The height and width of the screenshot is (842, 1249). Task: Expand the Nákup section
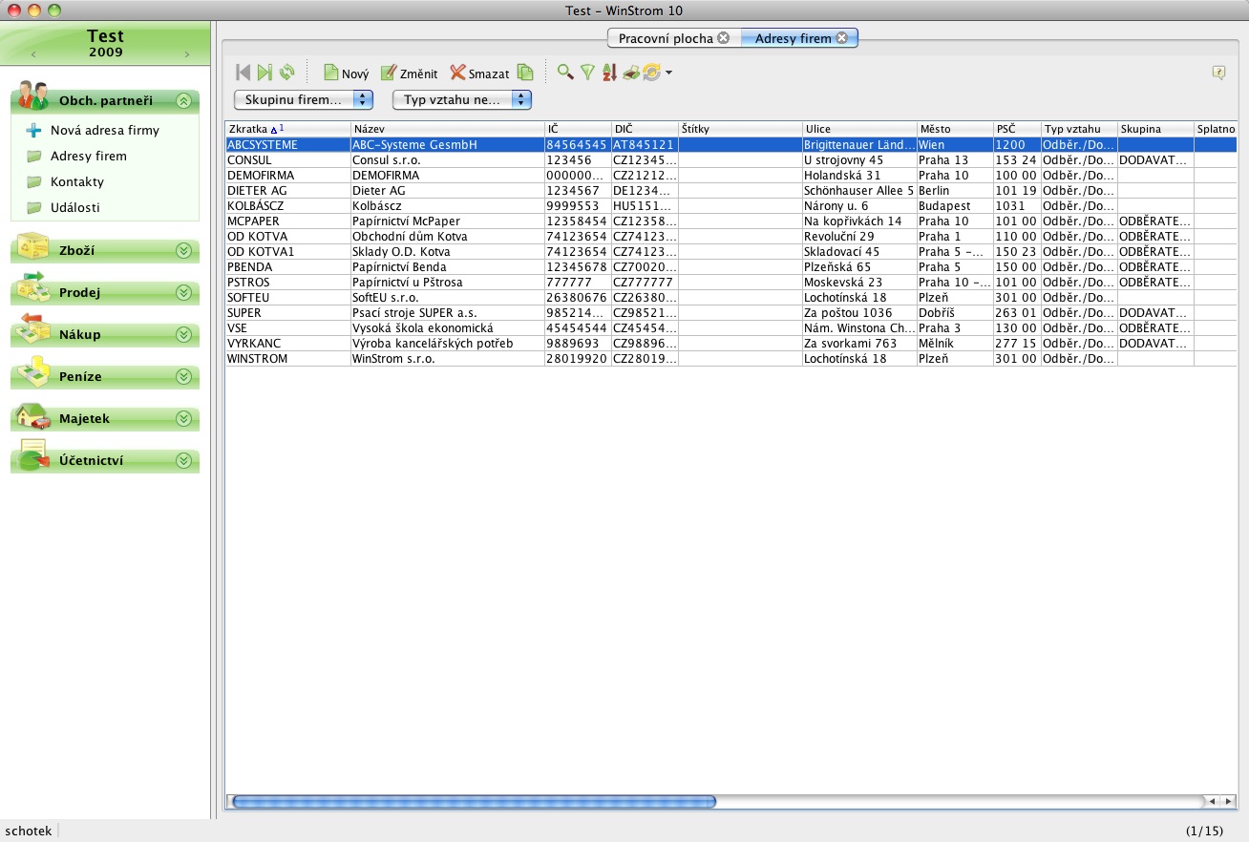(x=183, y=334)
